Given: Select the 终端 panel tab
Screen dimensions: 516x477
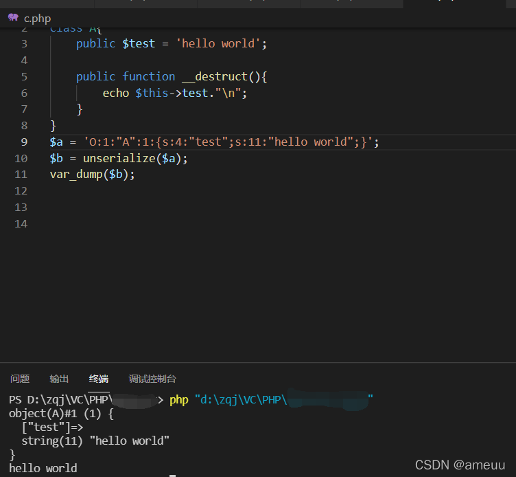Looking at the screenshot, I should pyautogui.click(x=99, y=379).
